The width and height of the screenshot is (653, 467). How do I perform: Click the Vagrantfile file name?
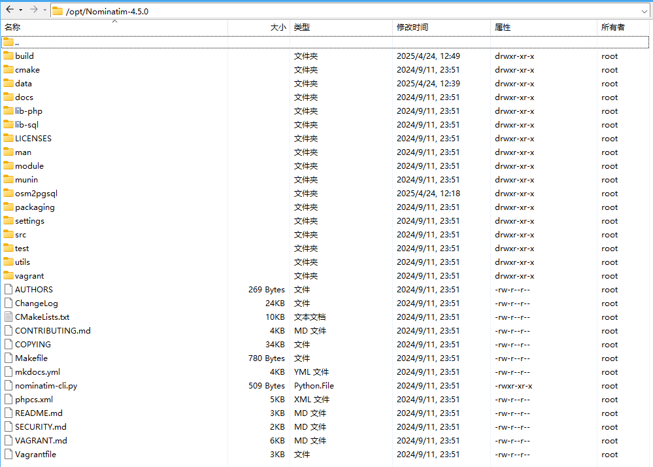tap(35, 455)
